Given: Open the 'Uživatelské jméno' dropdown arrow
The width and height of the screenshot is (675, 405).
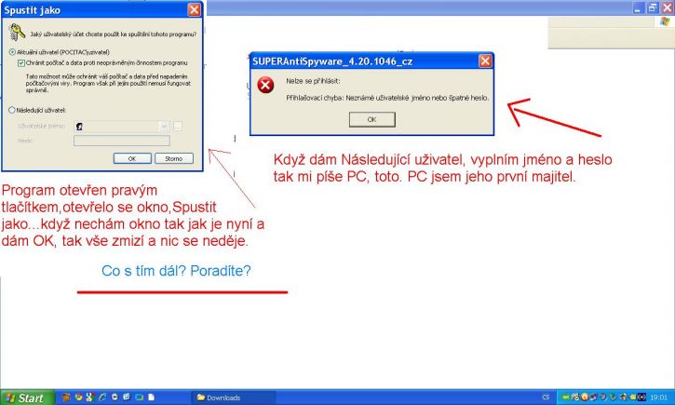Looking at the screenshot, I should click(164, 126).
